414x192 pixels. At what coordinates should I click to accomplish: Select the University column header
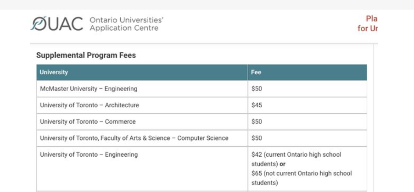point(54,72)
